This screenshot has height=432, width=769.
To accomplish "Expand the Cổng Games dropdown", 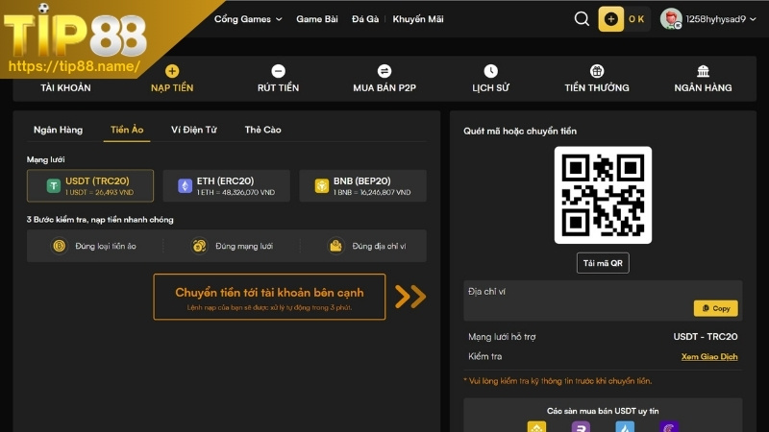I will pyautogui.click(x=248, y=19).
